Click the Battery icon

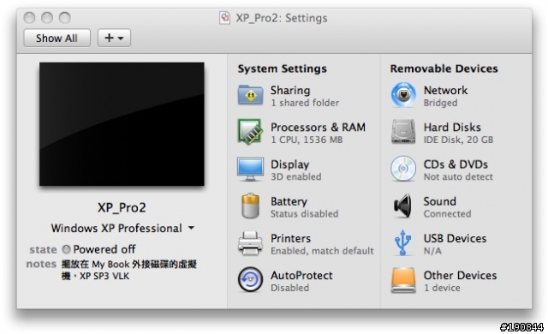pos(250,206)
